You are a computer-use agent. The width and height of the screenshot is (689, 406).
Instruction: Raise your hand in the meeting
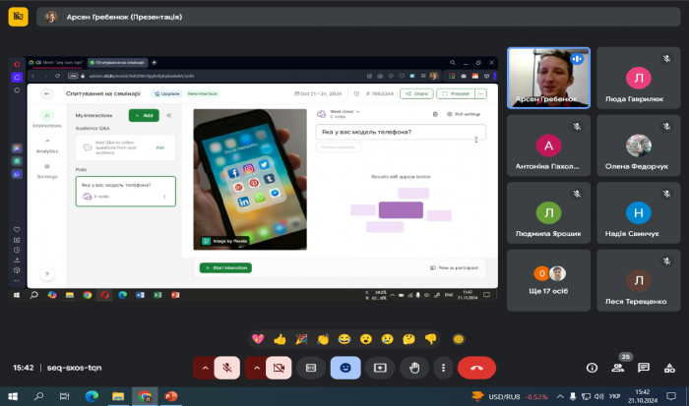414,367
